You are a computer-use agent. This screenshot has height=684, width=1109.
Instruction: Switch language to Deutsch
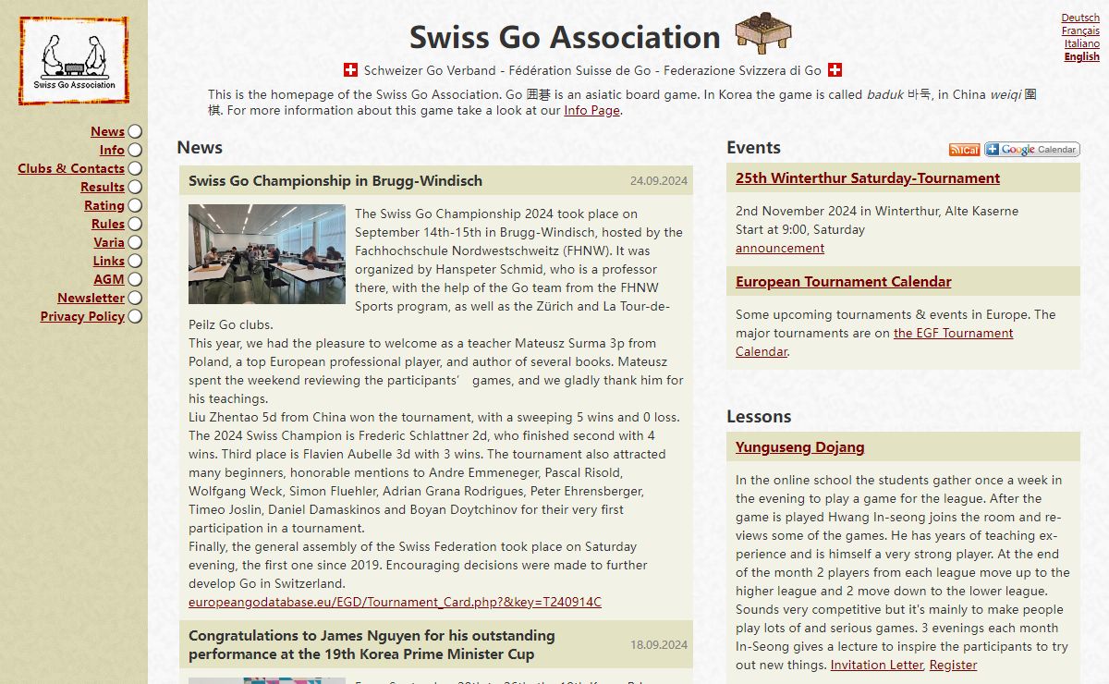tap(1080, 18)
